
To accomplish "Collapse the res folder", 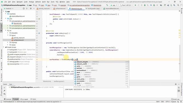I will coord(6,31).
